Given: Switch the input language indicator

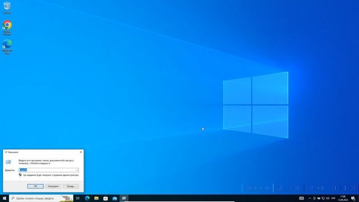Looking at the screenshot, I should click(333, 198).
